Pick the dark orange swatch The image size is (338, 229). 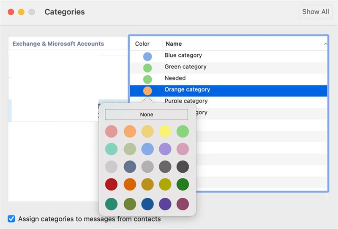pos(130,185)
